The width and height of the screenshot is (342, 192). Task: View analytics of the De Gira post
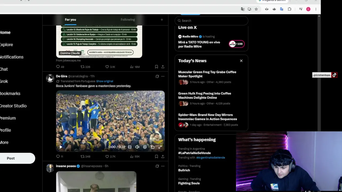(x=132, y=157)
